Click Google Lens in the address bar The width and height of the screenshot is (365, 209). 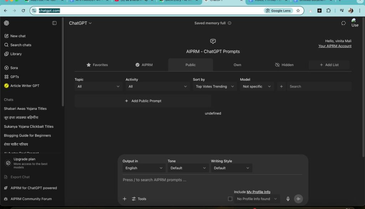pyautogui.click(x=278, y=10)
